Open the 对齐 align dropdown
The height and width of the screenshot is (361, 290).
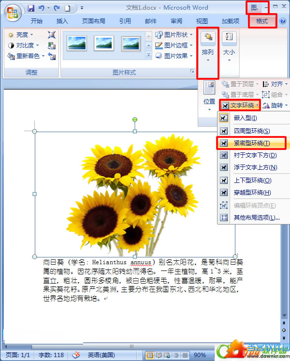(275, 84)
